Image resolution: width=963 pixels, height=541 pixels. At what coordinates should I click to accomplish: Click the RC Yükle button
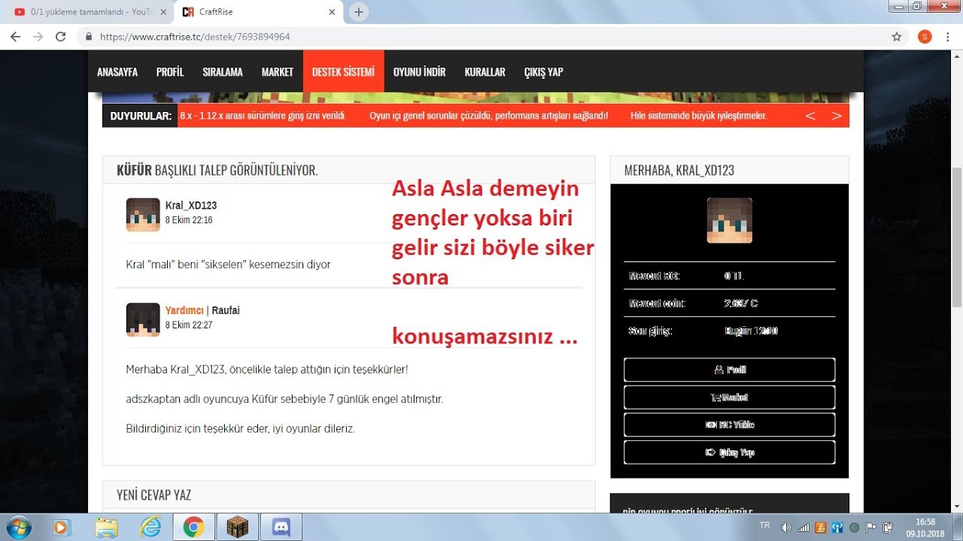coord(729,425)
